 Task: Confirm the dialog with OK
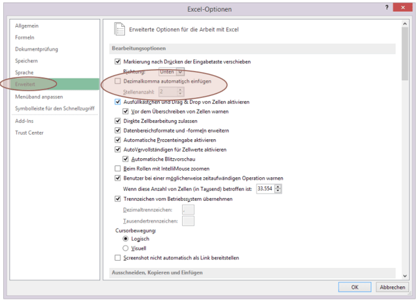pyautogui.click(x=354, y=287)
